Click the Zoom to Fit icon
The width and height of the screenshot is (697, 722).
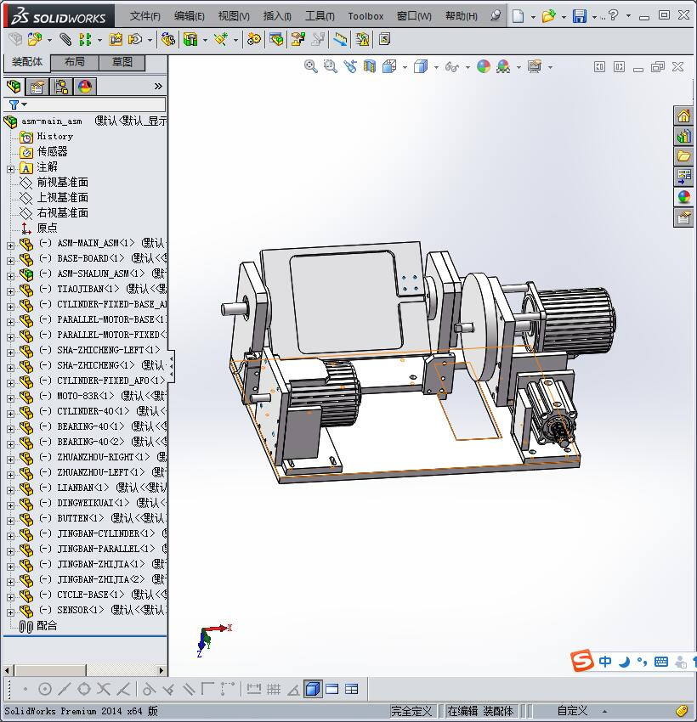pyautogui.click(x=311, y=67)
